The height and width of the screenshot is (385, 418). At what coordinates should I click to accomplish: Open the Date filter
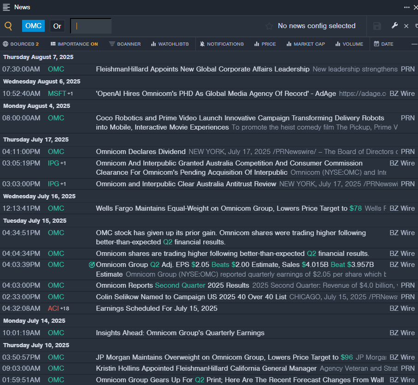383,44
